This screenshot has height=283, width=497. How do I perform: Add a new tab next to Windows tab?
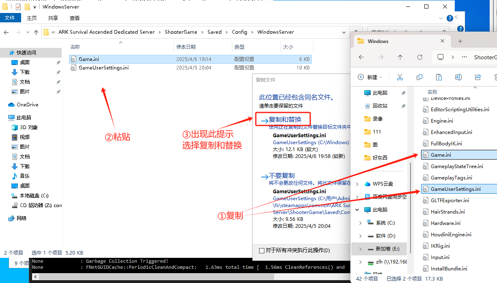(460, 41)
